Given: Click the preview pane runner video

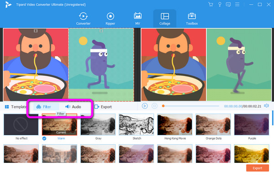Looking at the screenshot, I should tap(239, 65).
